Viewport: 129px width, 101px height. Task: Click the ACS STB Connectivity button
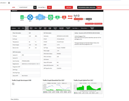coord(98,24)
